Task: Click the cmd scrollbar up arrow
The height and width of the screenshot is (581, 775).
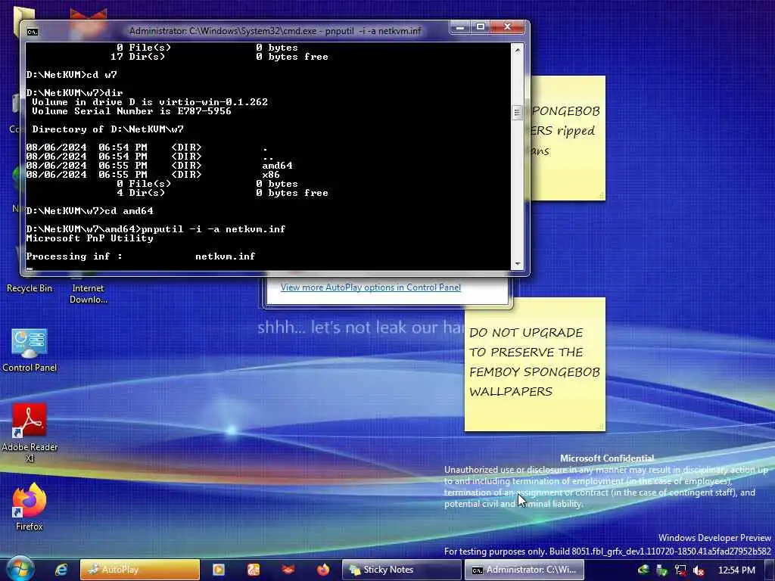Action: (518, 50)
